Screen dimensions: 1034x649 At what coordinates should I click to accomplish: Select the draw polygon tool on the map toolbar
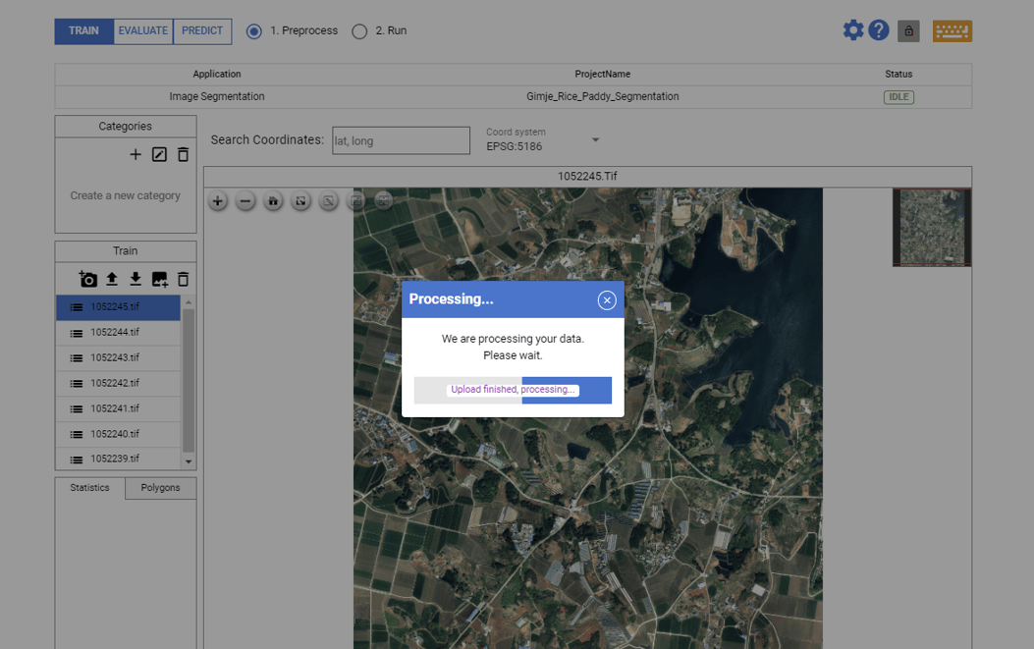(328, 201)
